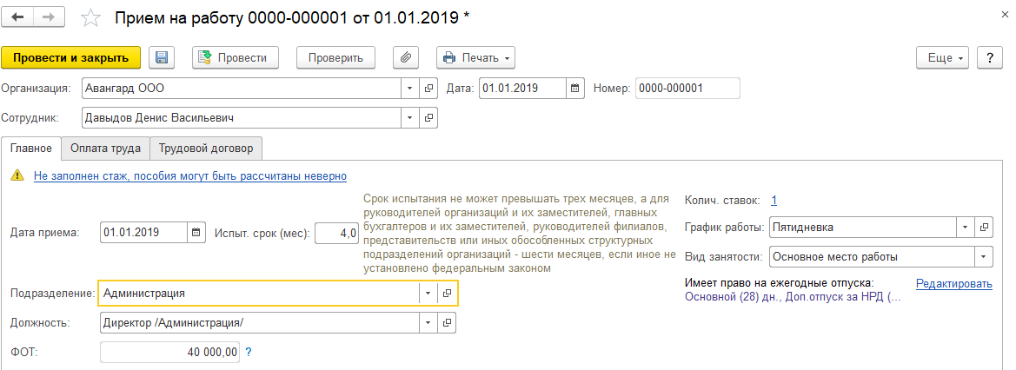Click the Испыт. срок input field
1016x370 pixels.
point(336,232)
